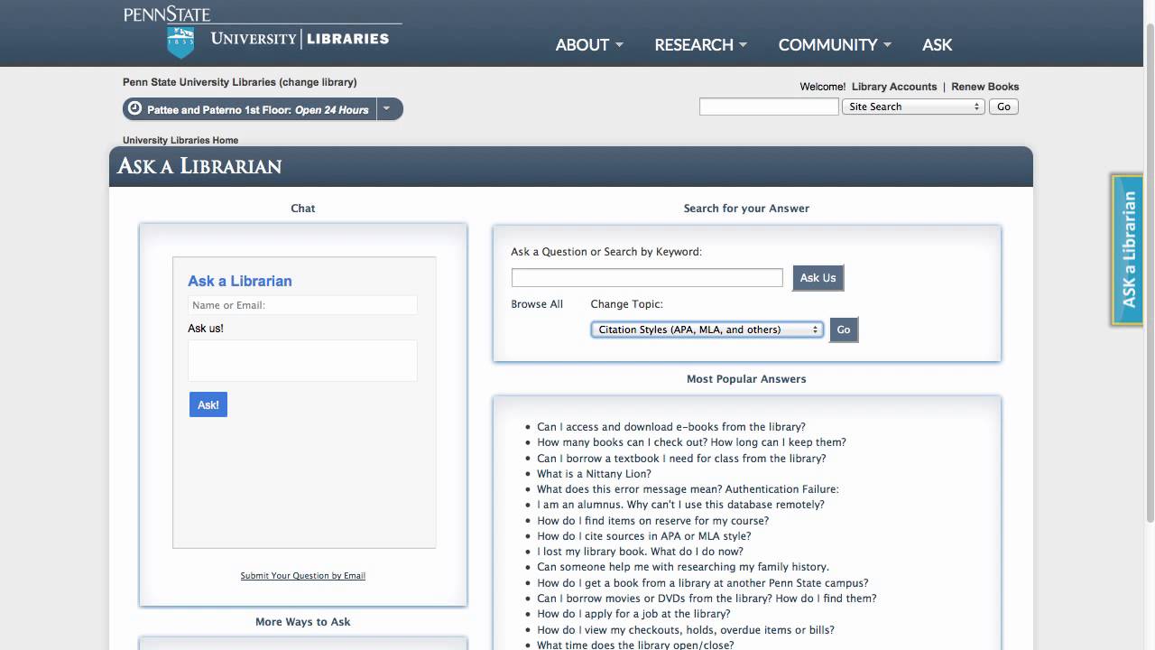Click the change library link
Screen dimensions: 1155x650
pos(318,82)
